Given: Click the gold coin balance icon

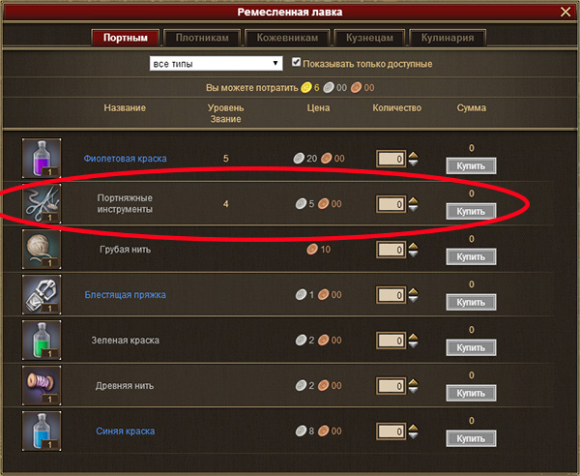Looking at the screenshot, I should [305, 88].
